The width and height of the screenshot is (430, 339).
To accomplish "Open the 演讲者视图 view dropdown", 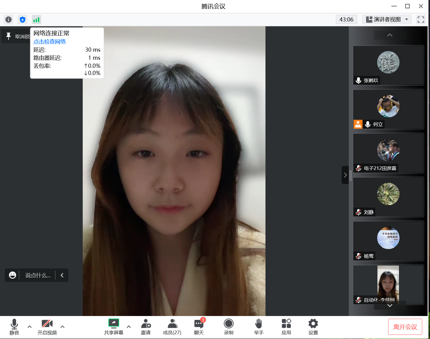I will (x=387, y=19).
